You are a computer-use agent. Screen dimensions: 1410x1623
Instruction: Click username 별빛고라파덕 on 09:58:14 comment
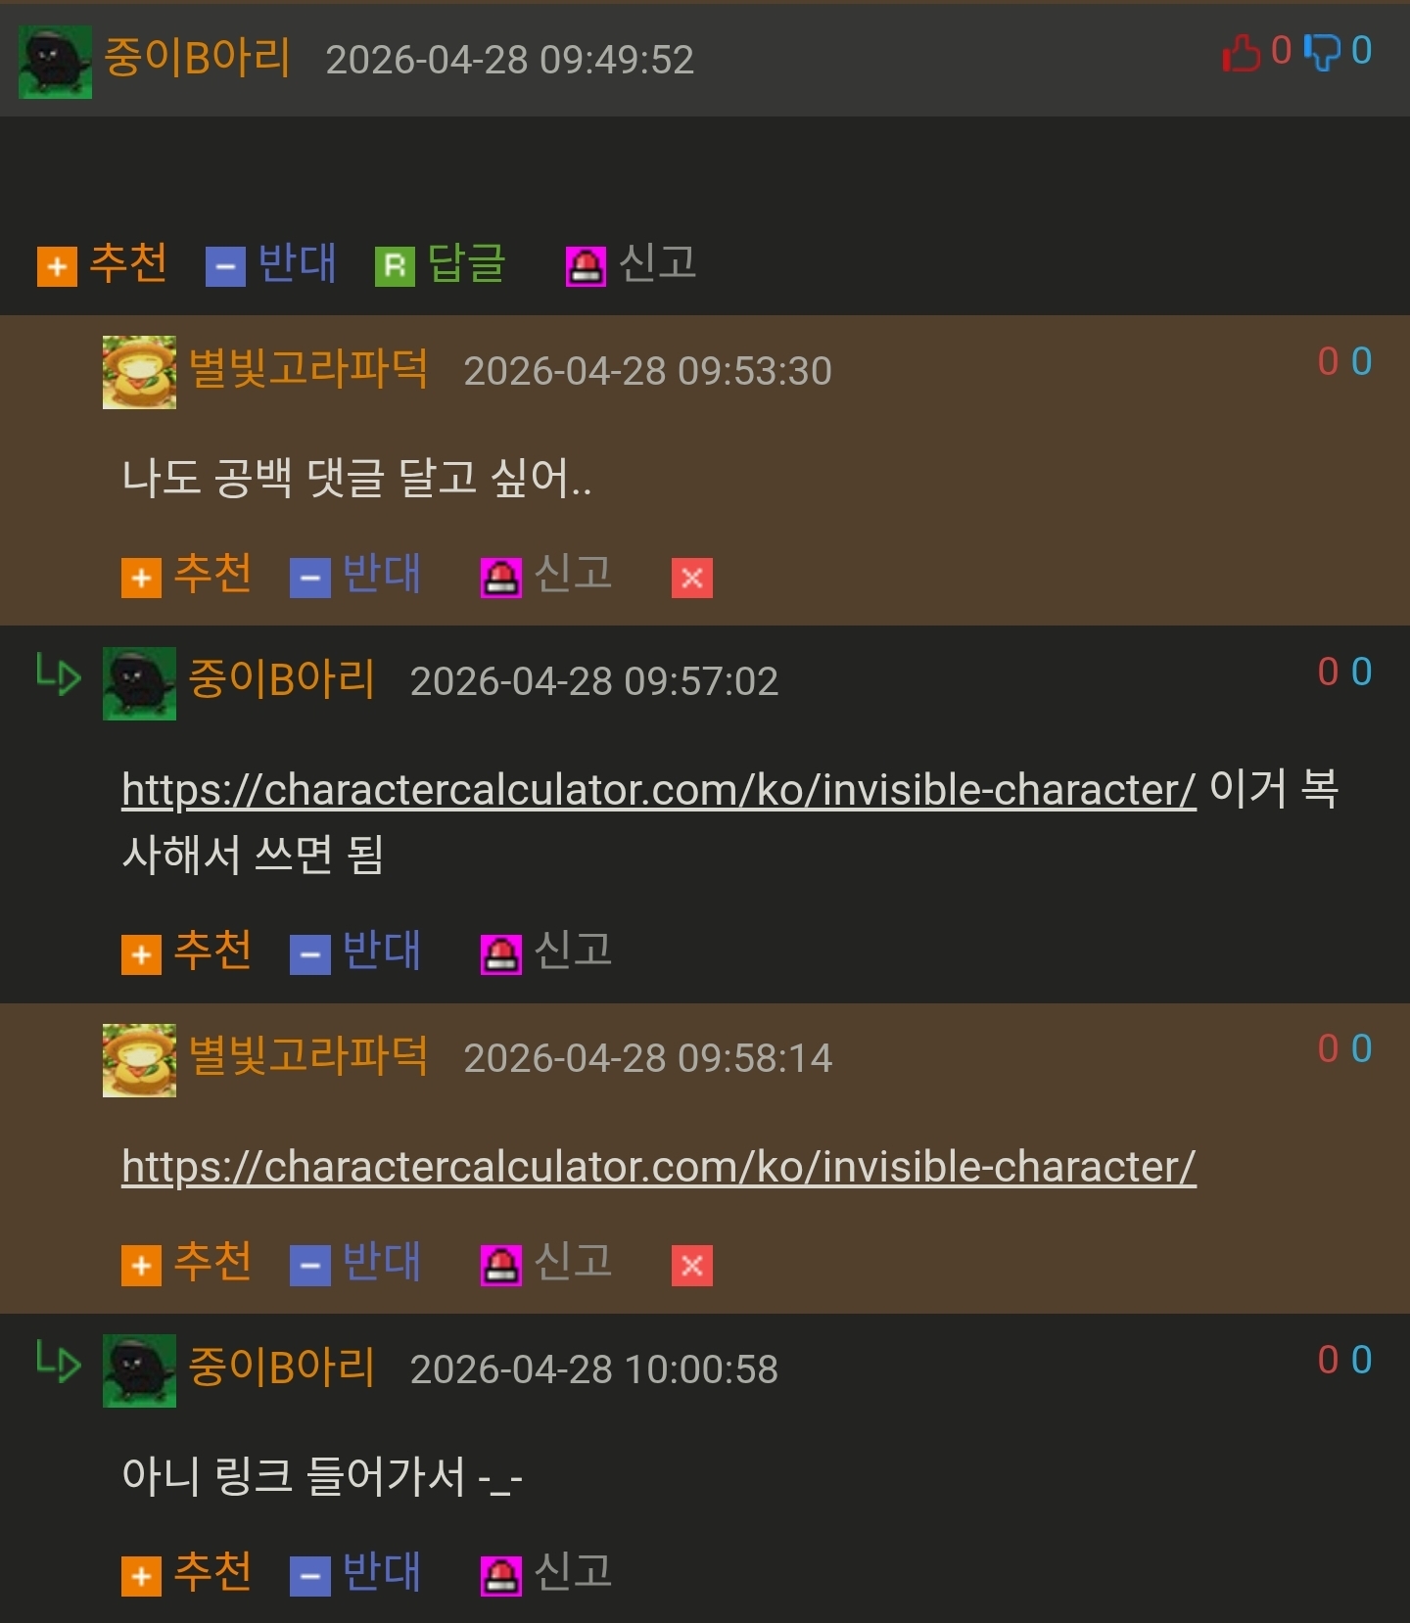[x=308, y=1055]
